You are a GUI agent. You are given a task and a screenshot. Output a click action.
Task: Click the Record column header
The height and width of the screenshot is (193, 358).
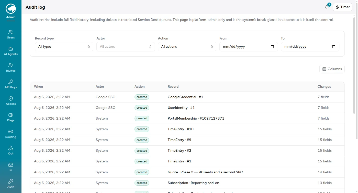173,87
